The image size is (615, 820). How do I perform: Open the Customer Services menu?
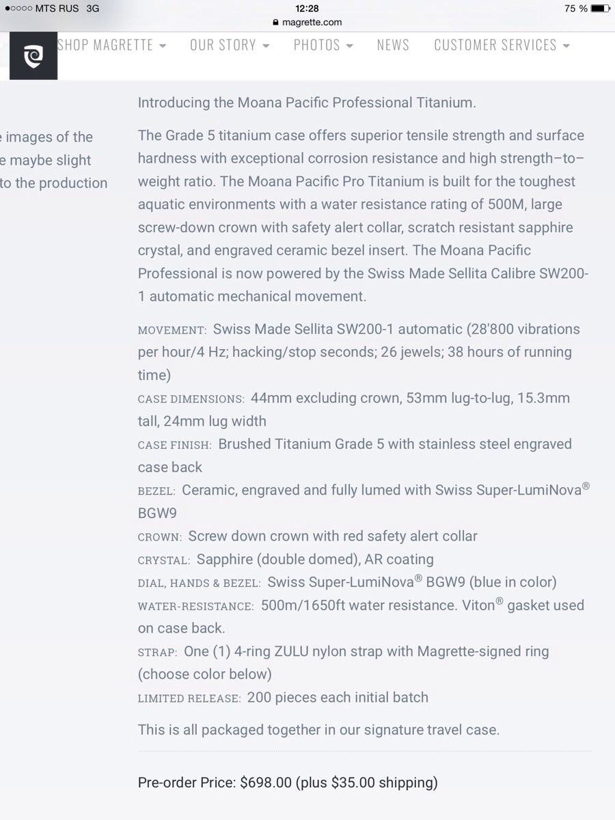click(x=495, y=45)
